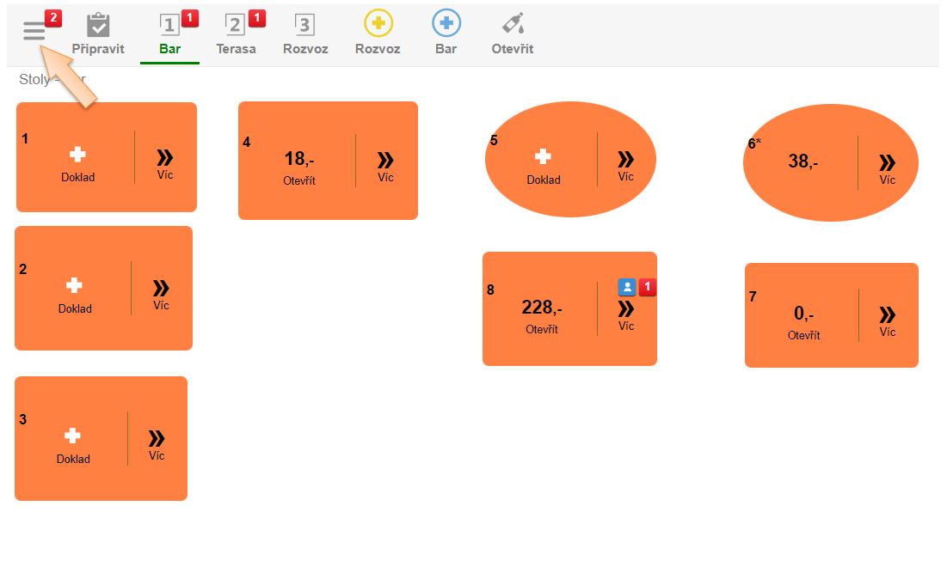This screenshot has height=561, width=947.
Task: Click the white plus Doklad on table 5
Action: tap(543, 157)
